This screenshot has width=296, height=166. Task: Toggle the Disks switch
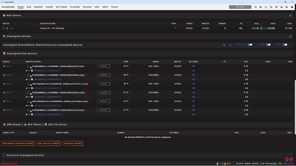coord(285,45)
